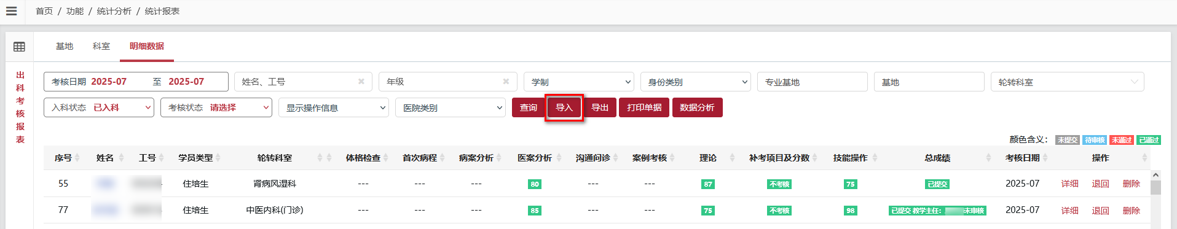Click the 导入 button
Screen dimensions: 1177x229
click(x=564, y=107)
